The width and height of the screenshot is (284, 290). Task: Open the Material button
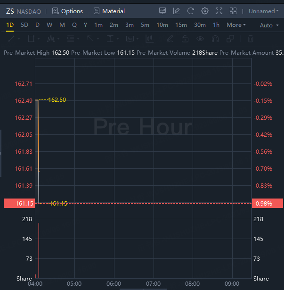(x=109, y=11)
